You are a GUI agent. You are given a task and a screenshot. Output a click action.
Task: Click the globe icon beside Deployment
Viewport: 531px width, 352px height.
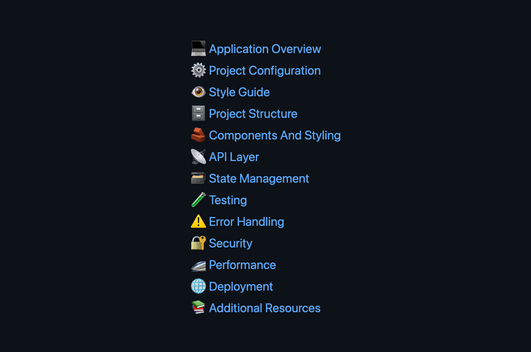(199, 286)
